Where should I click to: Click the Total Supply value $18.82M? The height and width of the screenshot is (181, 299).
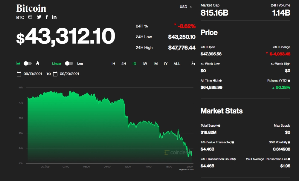click(x=208, y=132)
